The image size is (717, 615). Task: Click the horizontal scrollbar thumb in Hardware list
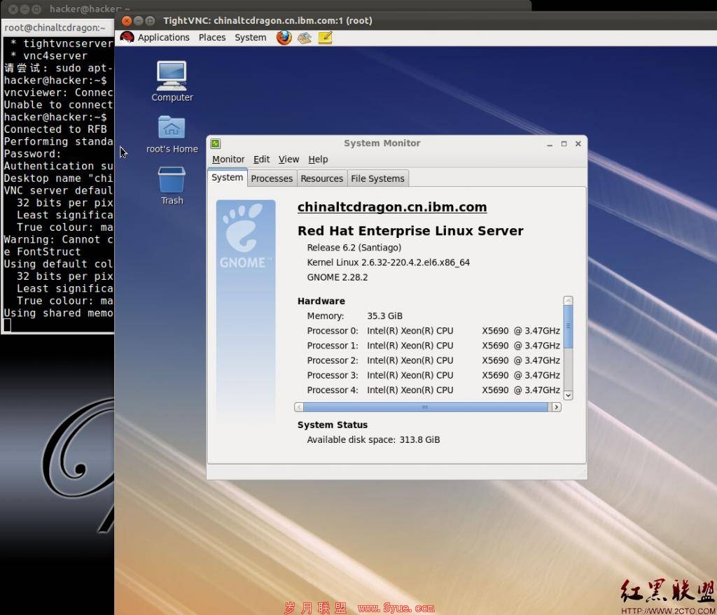(x=425, y=407)
